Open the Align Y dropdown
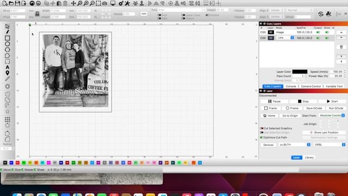The height and width of the screenshot is (196, 348). pos(277,17)
